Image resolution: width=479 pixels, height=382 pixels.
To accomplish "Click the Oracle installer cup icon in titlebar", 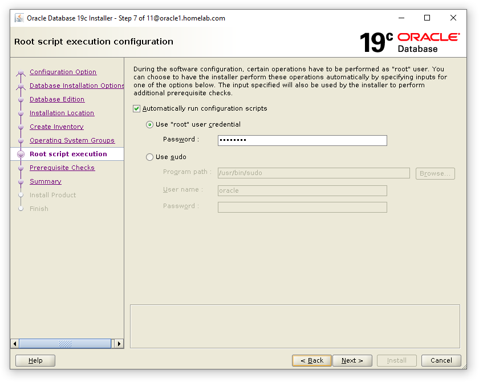I will click(19, 18).
